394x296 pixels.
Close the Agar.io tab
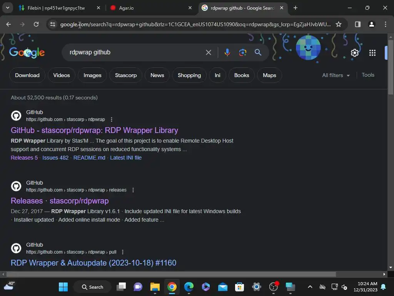(190, 8)
